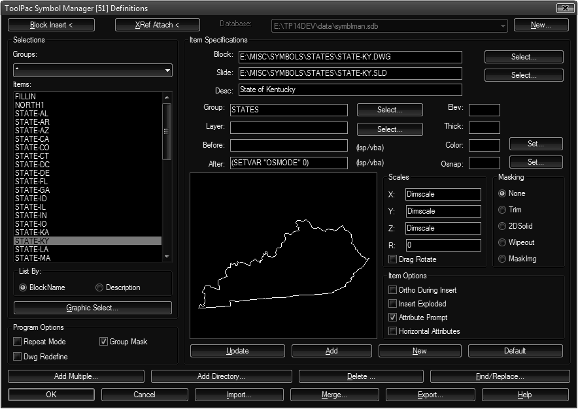Click the Items list scroll up arrow
This screenshot has width=578, height=409.
tap(167, 97)
